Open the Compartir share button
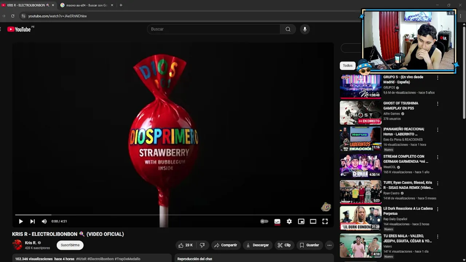The height and width of the screenshot is (262, 466). (225, 245)
